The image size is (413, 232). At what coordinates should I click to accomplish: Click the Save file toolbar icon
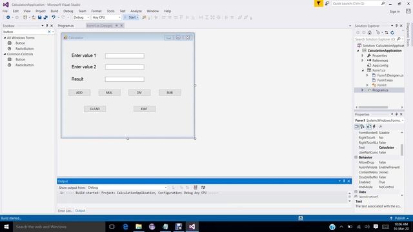(39, 17)
